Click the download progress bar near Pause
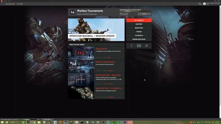Screen dimensions: 221x124 click(135, 11)
